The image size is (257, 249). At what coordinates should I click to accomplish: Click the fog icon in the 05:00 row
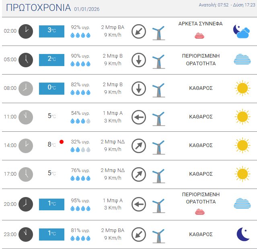(242, 60)
